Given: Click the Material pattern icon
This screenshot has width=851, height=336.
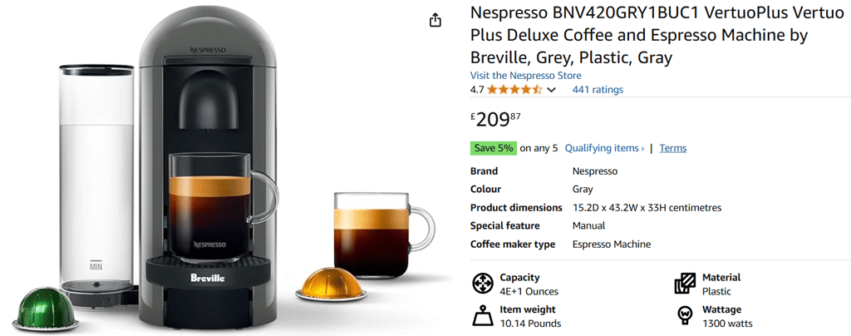Looking at the screenshot, I should (685, 284).
